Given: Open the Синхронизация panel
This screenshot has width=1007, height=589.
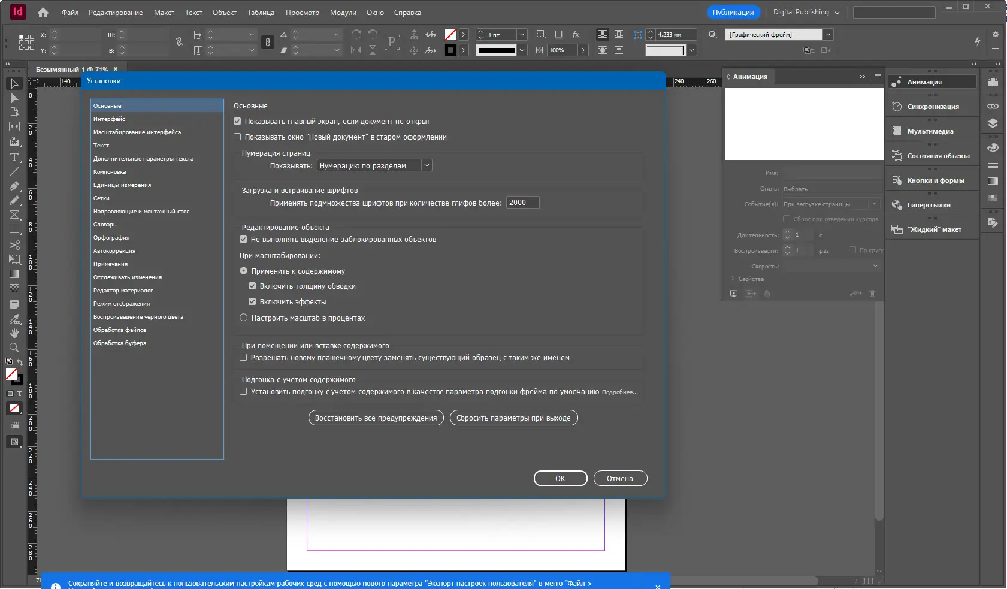Looking at the screenshot, I should pyautogui.click(x=932, y=107).
